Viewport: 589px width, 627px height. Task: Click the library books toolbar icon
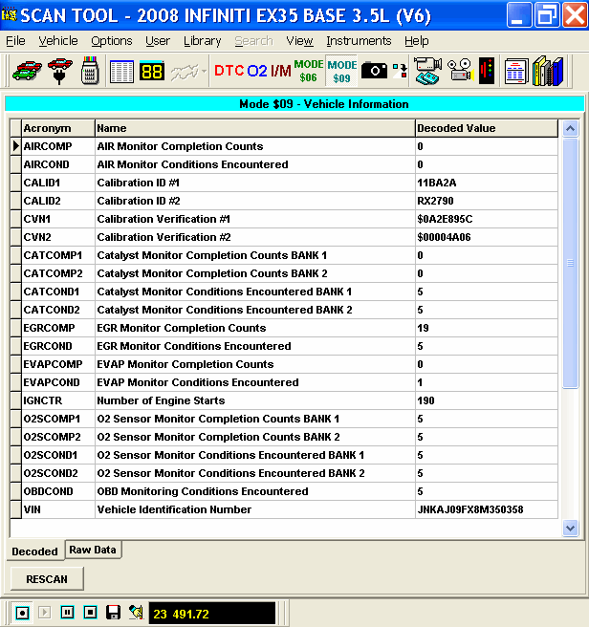coord(548,71)
